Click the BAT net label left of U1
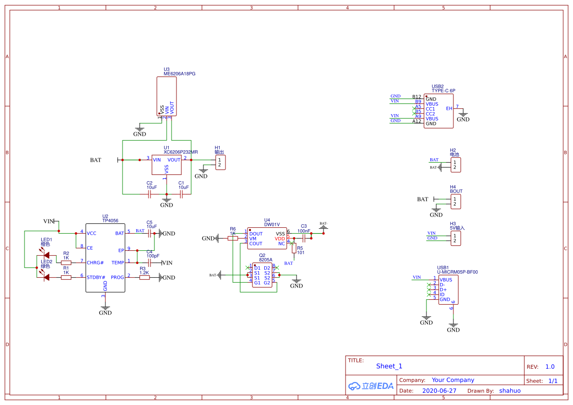The height and width of the screenshot is (405, 573). click(x=96, y=160)
